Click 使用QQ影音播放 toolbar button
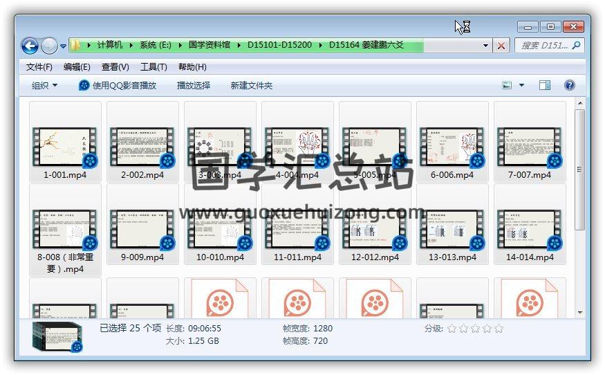 click(x=118, y=85)
